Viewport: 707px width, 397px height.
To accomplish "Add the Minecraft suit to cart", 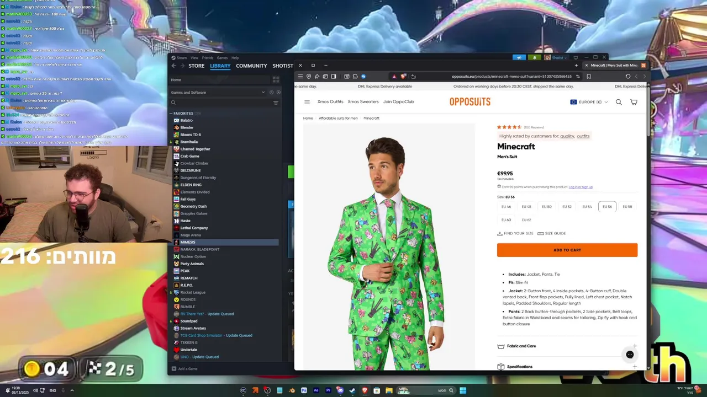I will pos(567,250).
